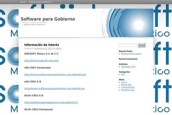
Task: Click the italic 'Software para Gobierno' tagline
Action: [34, 24]
